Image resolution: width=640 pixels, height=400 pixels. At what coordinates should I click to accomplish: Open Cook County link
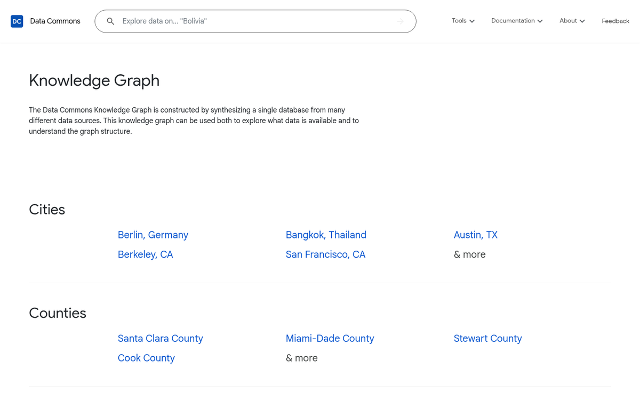pos(146,358)
